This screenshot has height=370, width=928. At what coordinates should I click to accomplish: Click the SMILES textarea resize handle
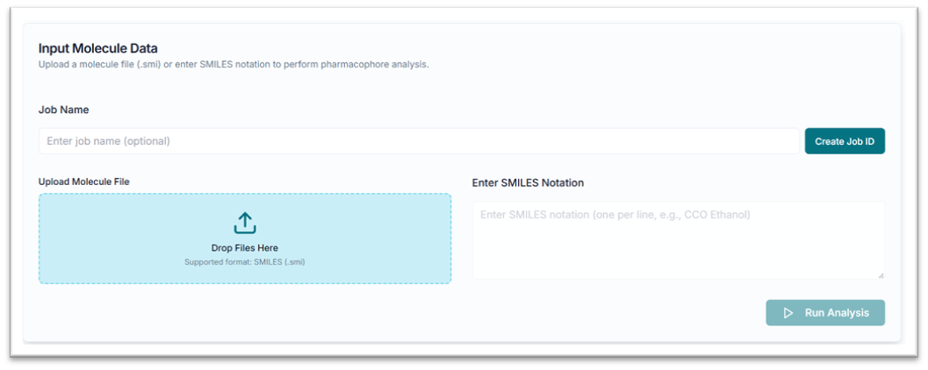[x=881, y=275]
